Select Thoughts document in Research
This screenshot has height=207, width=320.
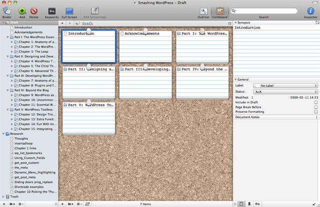21,139
